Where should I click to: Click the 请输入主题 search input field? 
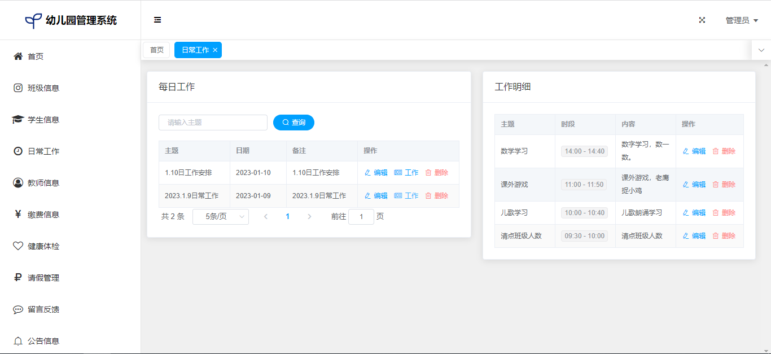tap(213, 123)
